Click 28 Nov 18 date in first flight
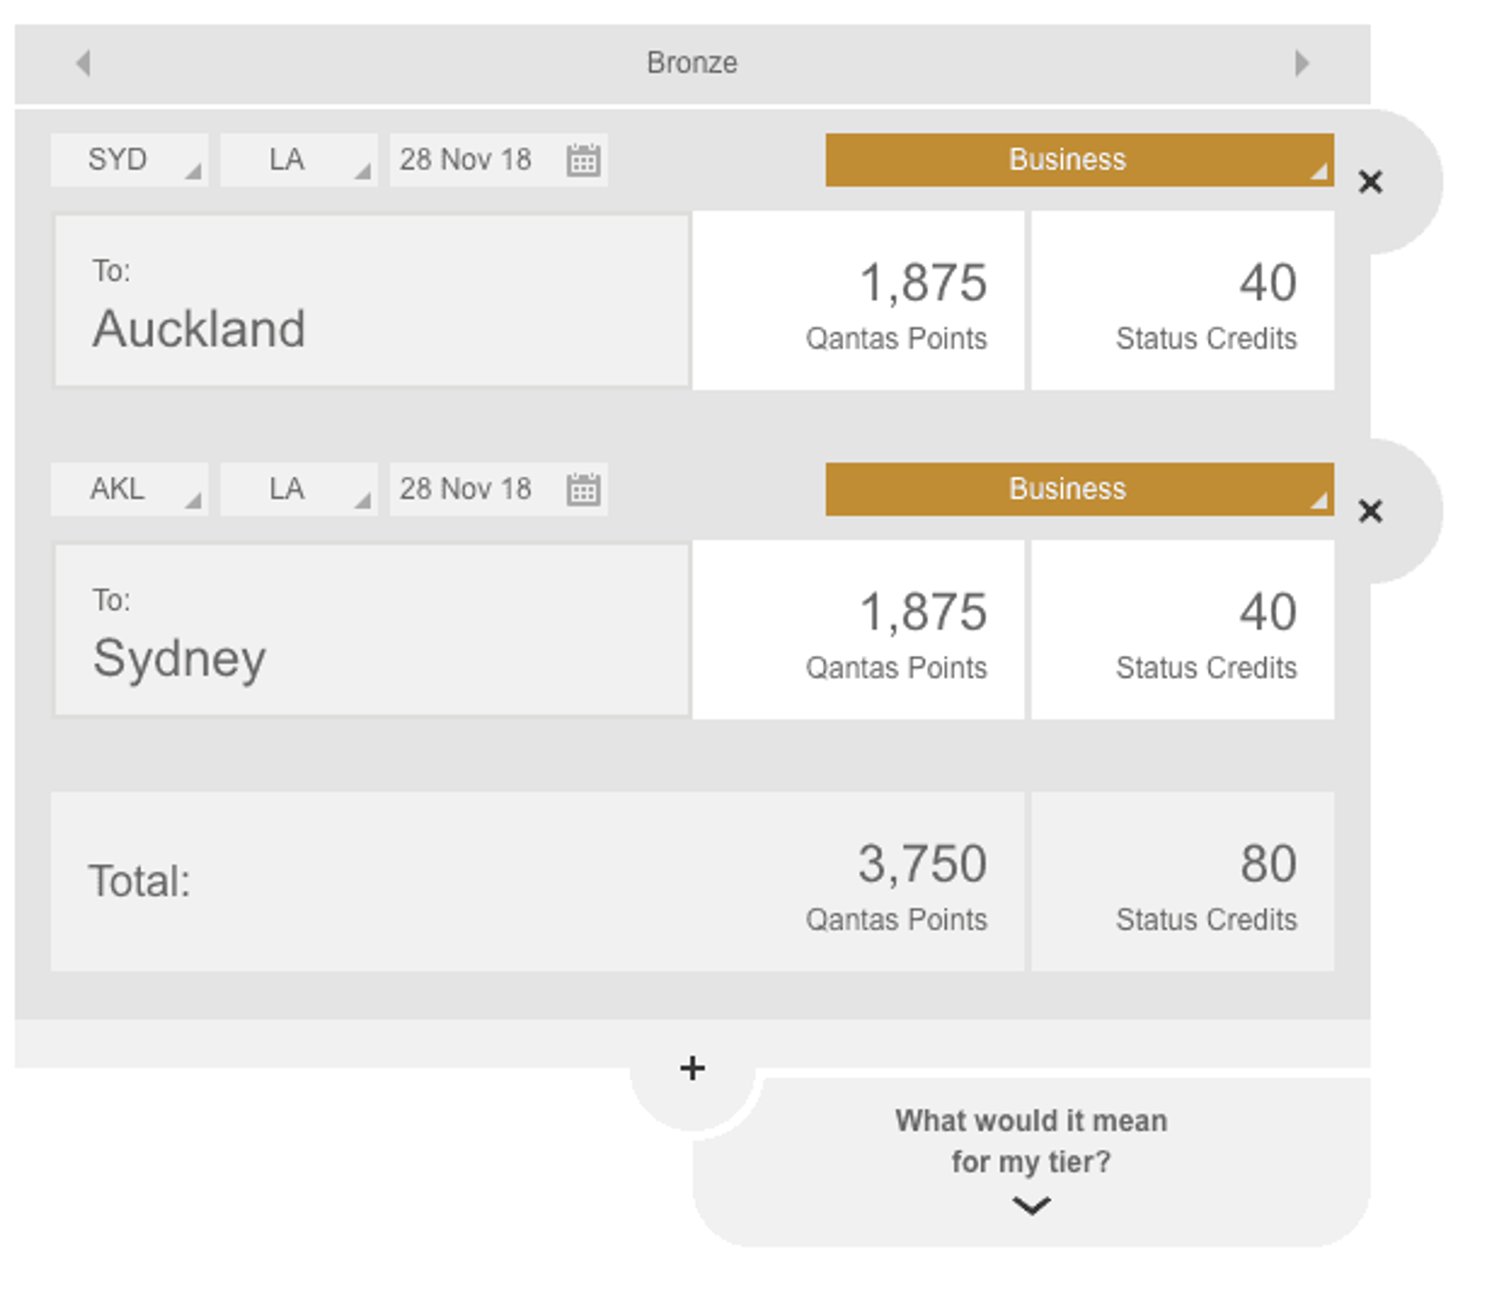The image size is (1494, 1310). [466, 160]
